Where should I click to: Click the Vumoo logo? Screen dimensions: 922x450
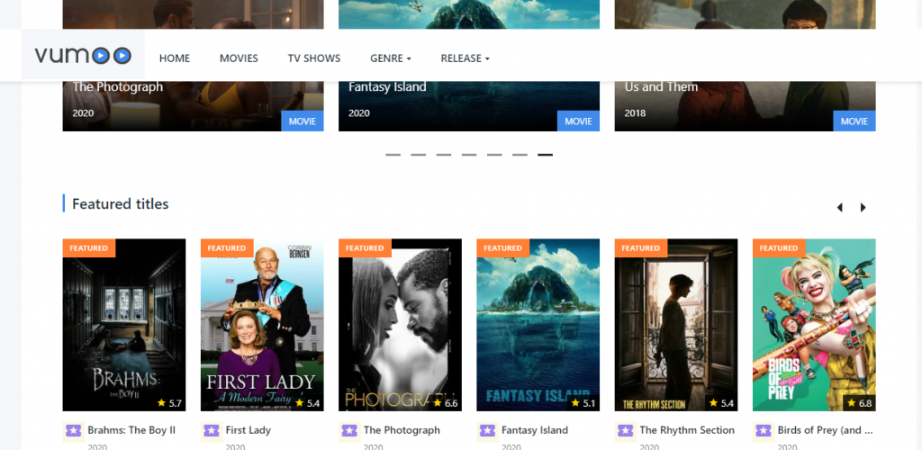[83, 56]
